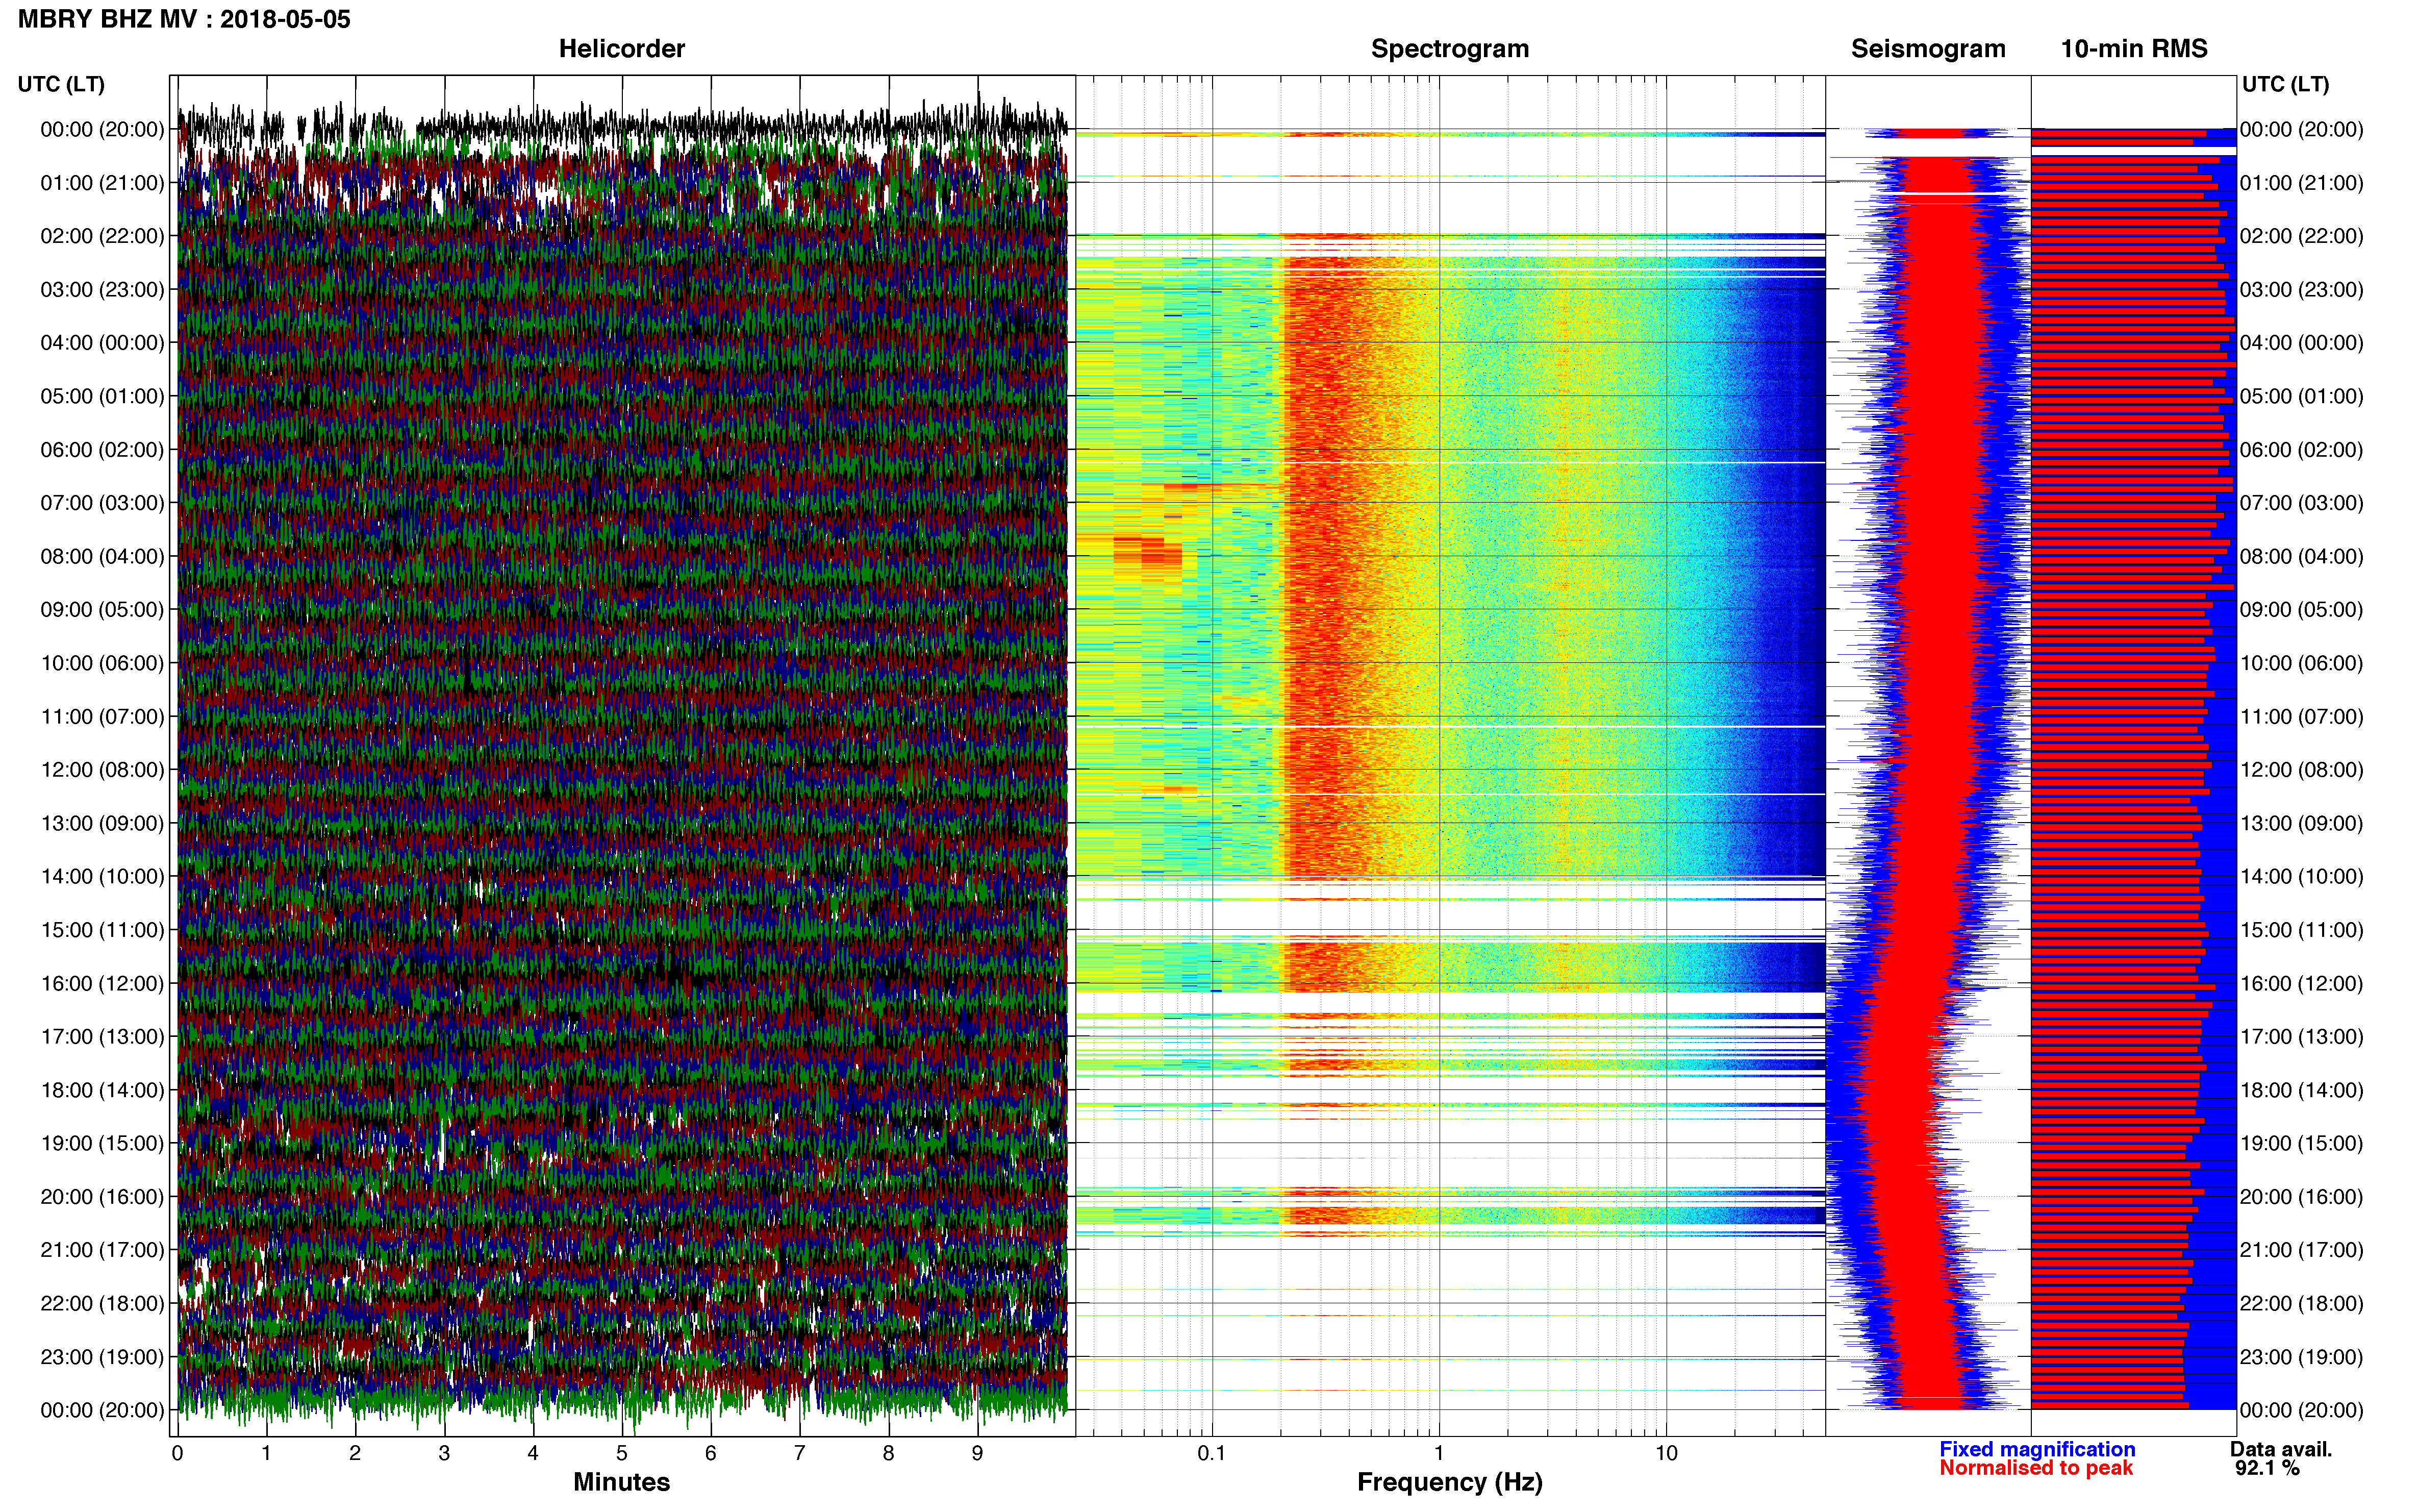Click the red 'Normalised to peak' legend text
The width and height of the screenshot is (2418, 1512).
coord(2036,1468)
